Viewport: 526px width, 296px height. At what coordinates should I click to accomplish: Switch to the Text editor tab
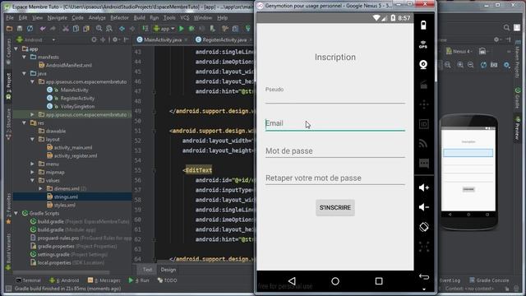click(x=147, y=270)
